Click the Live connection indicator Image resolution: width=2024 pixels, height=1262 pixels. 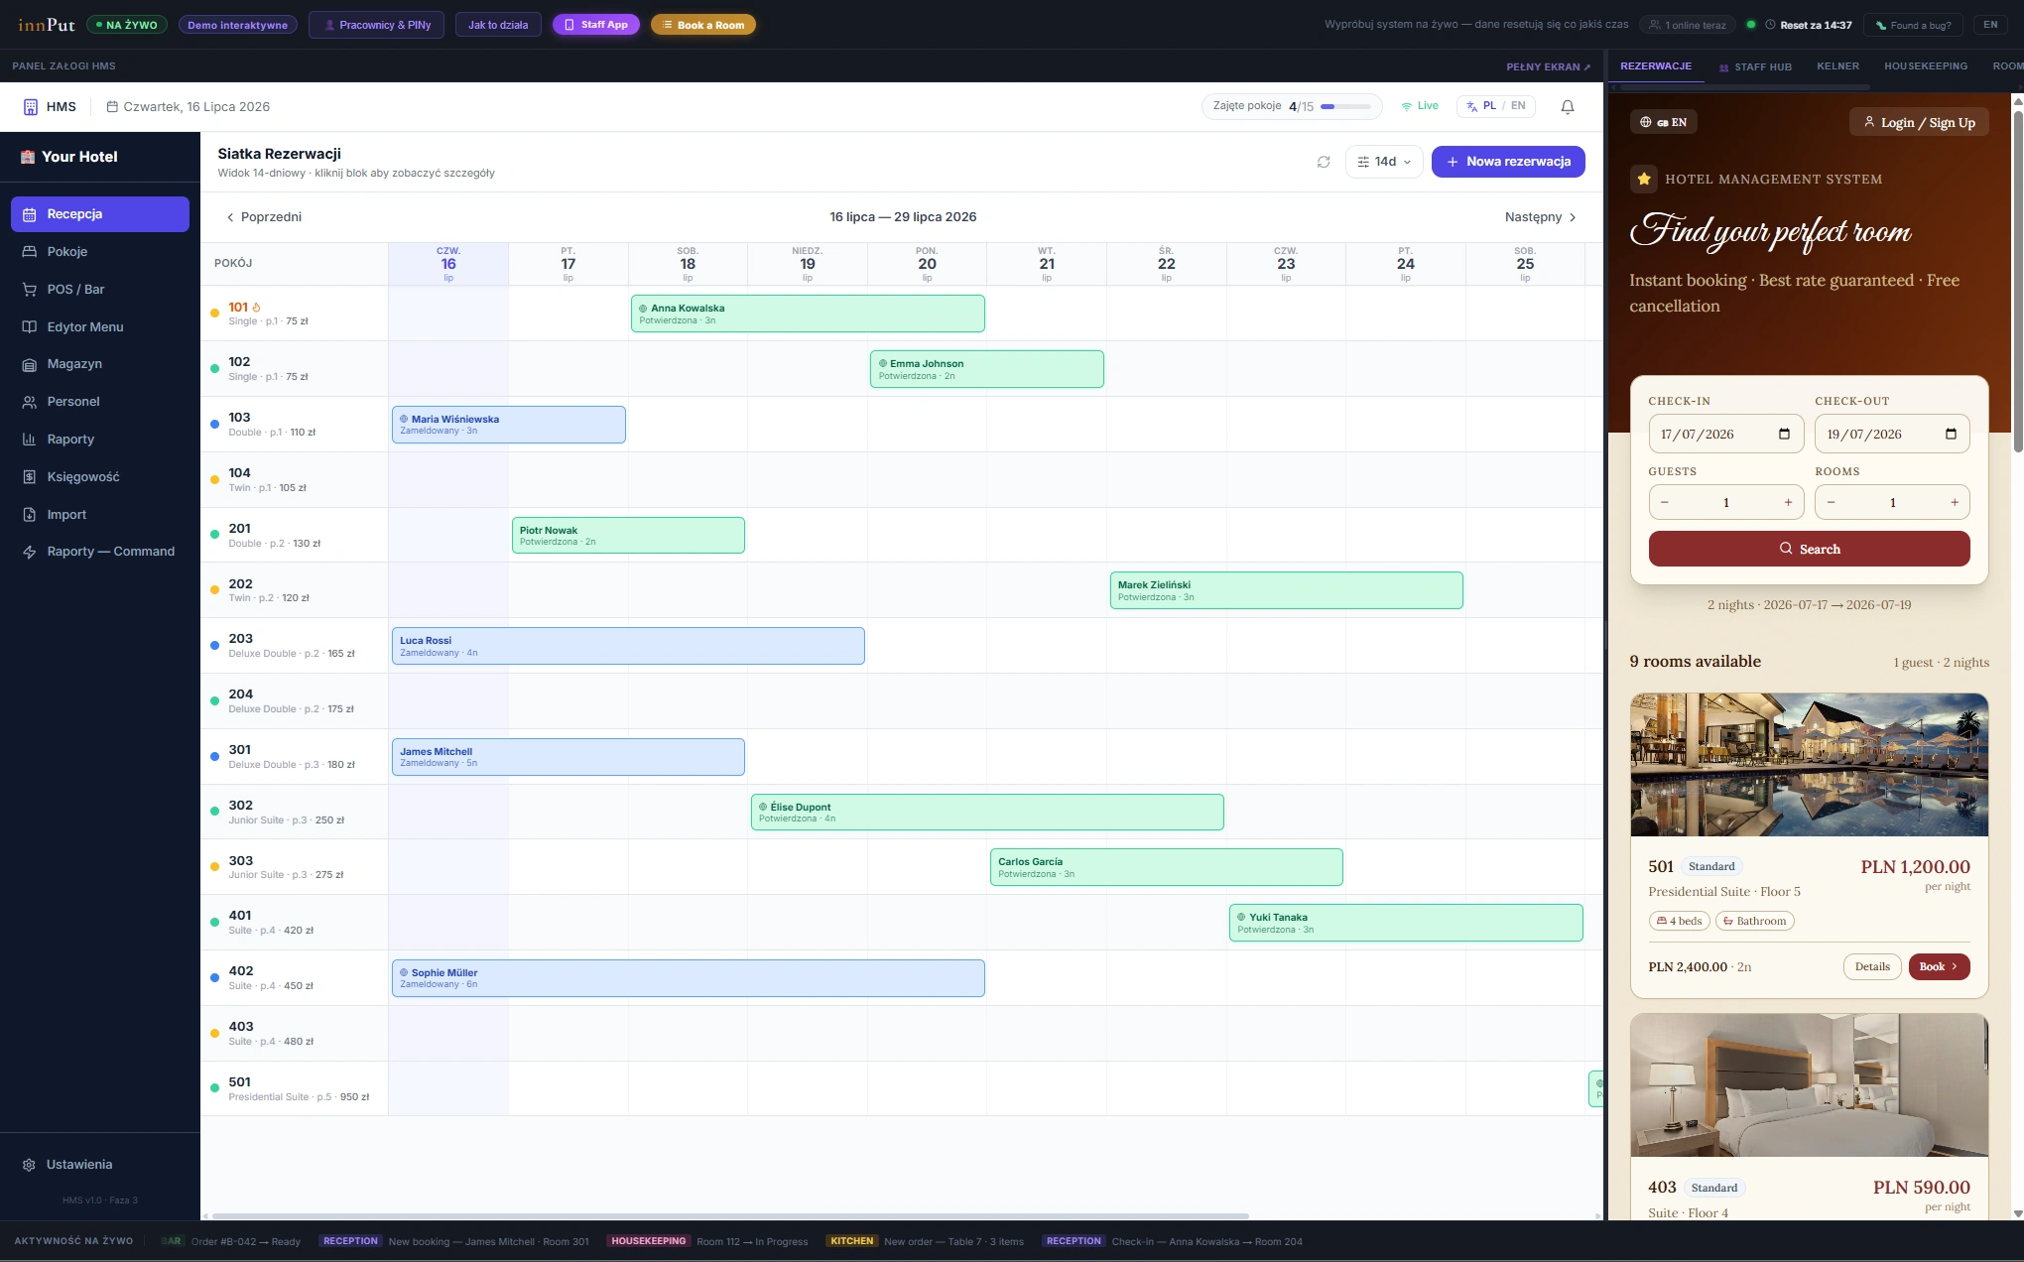(x=1420, y=106)
